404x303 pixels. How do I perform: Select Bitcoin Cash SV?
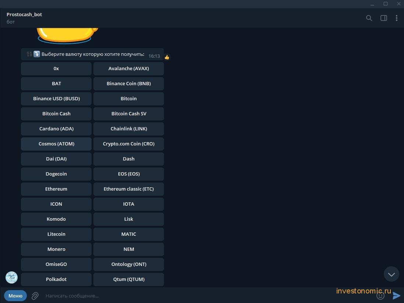coord(129,114)
